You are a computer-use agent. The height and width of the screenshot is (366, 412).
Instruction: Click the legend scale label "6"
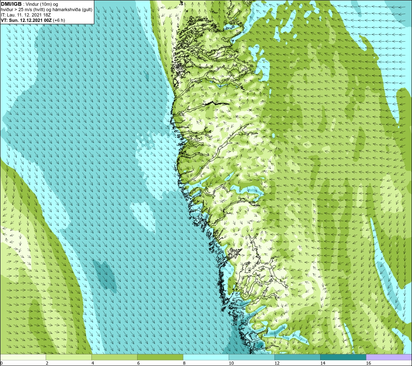pyautogui.click(x=138, y=364)
